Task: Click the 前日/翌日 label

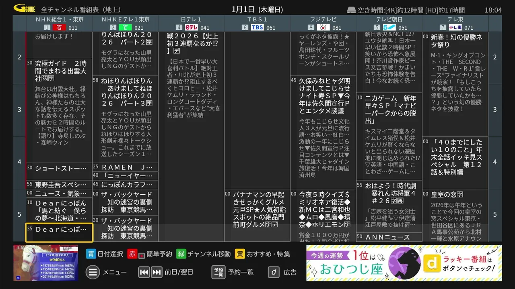Action: coord(179,272)
